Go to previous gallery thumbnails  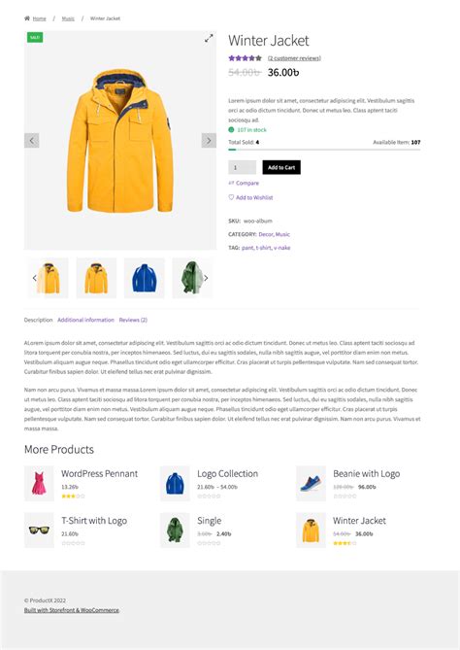(34, 278)
